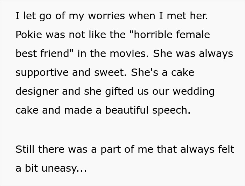Click the word "Still" starting second paragraph
The image size is (245, 186).
pos(24,150)
